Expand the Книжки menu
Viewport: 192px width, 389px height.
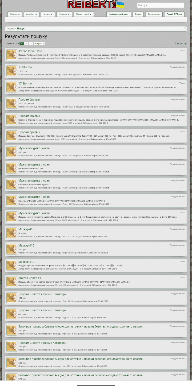[x=64, y=14]
